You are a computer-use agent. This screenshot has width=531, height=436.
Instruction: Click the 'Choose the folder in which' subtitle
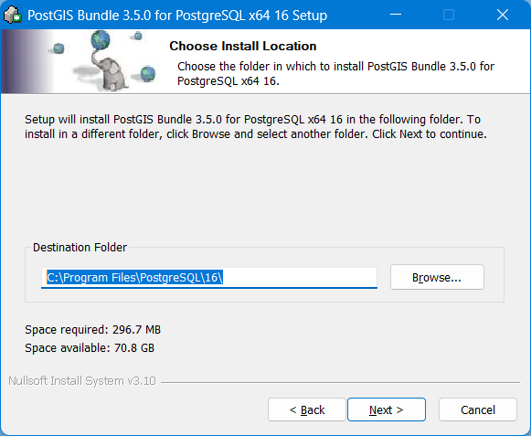tap(335, 73)
